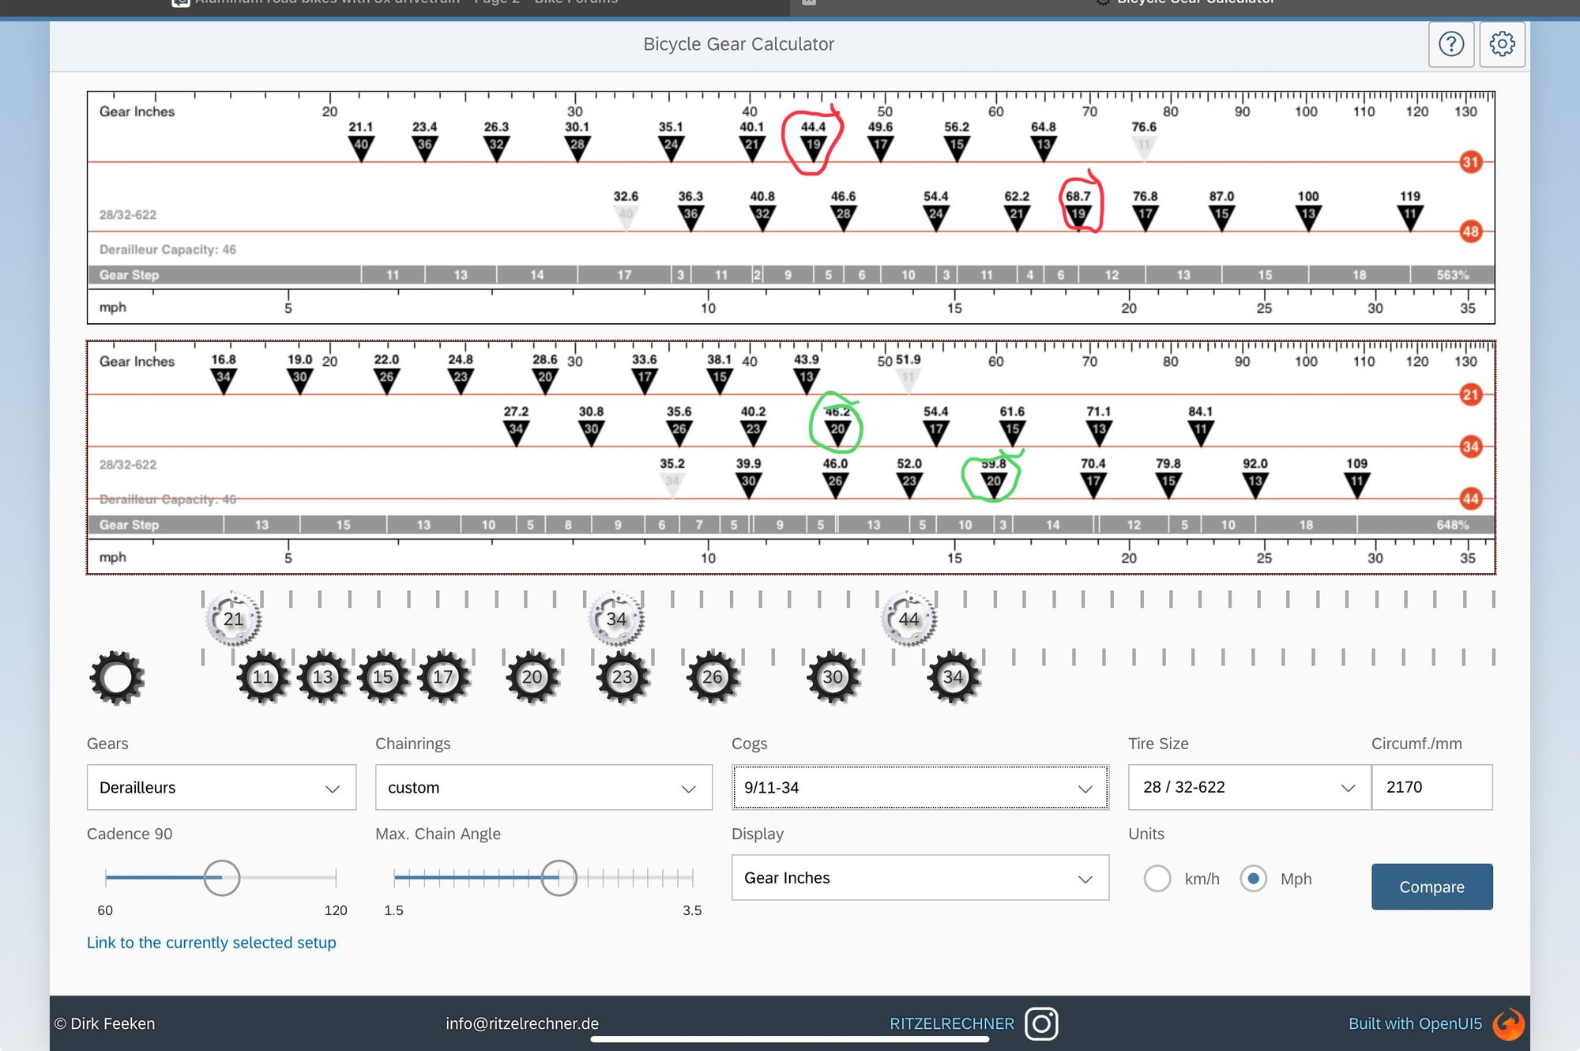
Task: Select the 21-tooth chainring gear
Action: 233,619
